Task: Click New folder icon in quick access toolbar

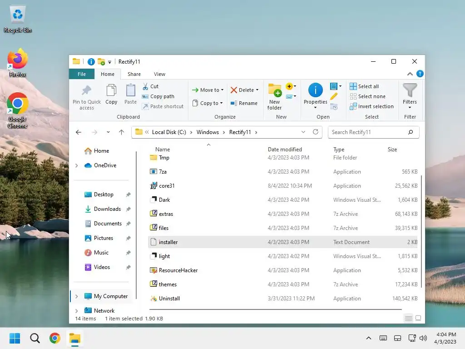Action: [101, 62]
